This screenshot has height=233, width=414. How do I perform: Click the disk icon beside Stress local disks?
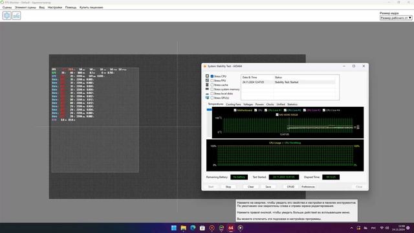coord(207,93)
